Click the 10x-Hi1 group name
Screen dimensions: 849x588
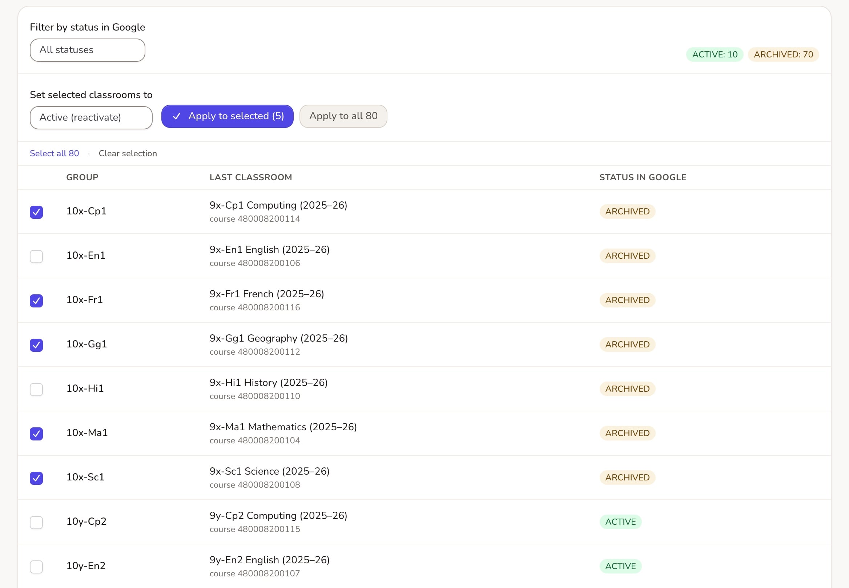[85, 388]
